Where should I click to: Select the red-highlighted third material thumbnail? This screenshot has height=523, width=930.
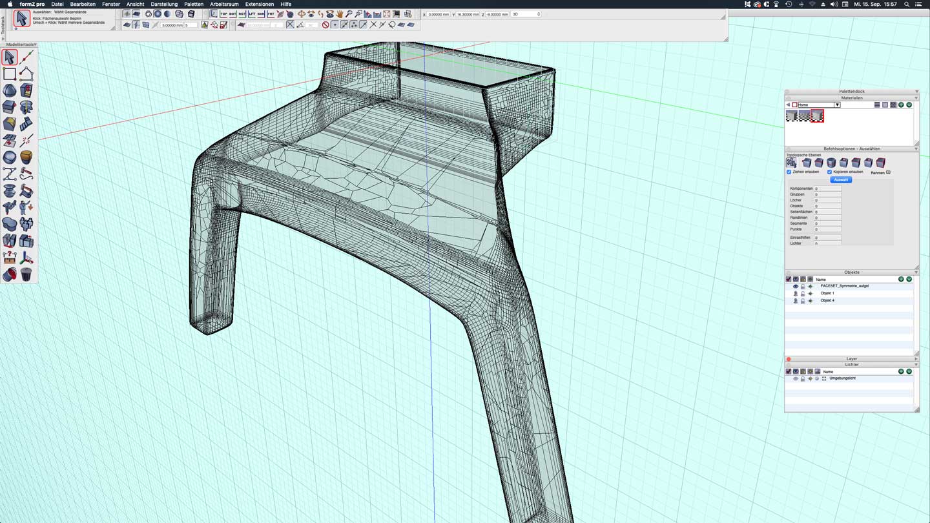(x=817, y=116)
